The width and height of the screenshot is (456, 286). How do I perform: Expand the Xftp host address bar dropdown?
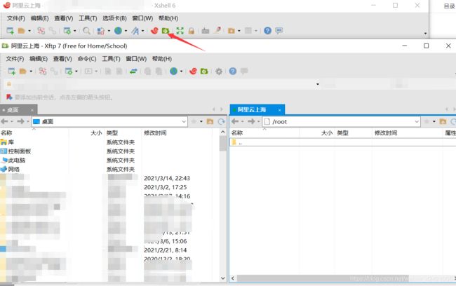[318, 84]
